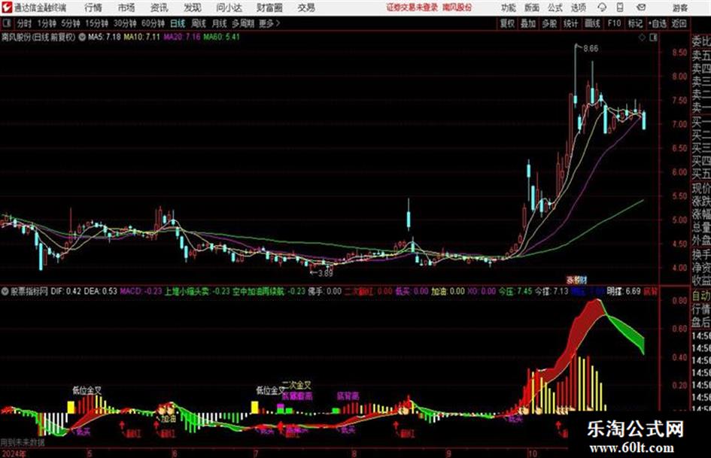Click the mobile phone icon
This screenshot has height=458, width=711.
click(x=620, y=8)
